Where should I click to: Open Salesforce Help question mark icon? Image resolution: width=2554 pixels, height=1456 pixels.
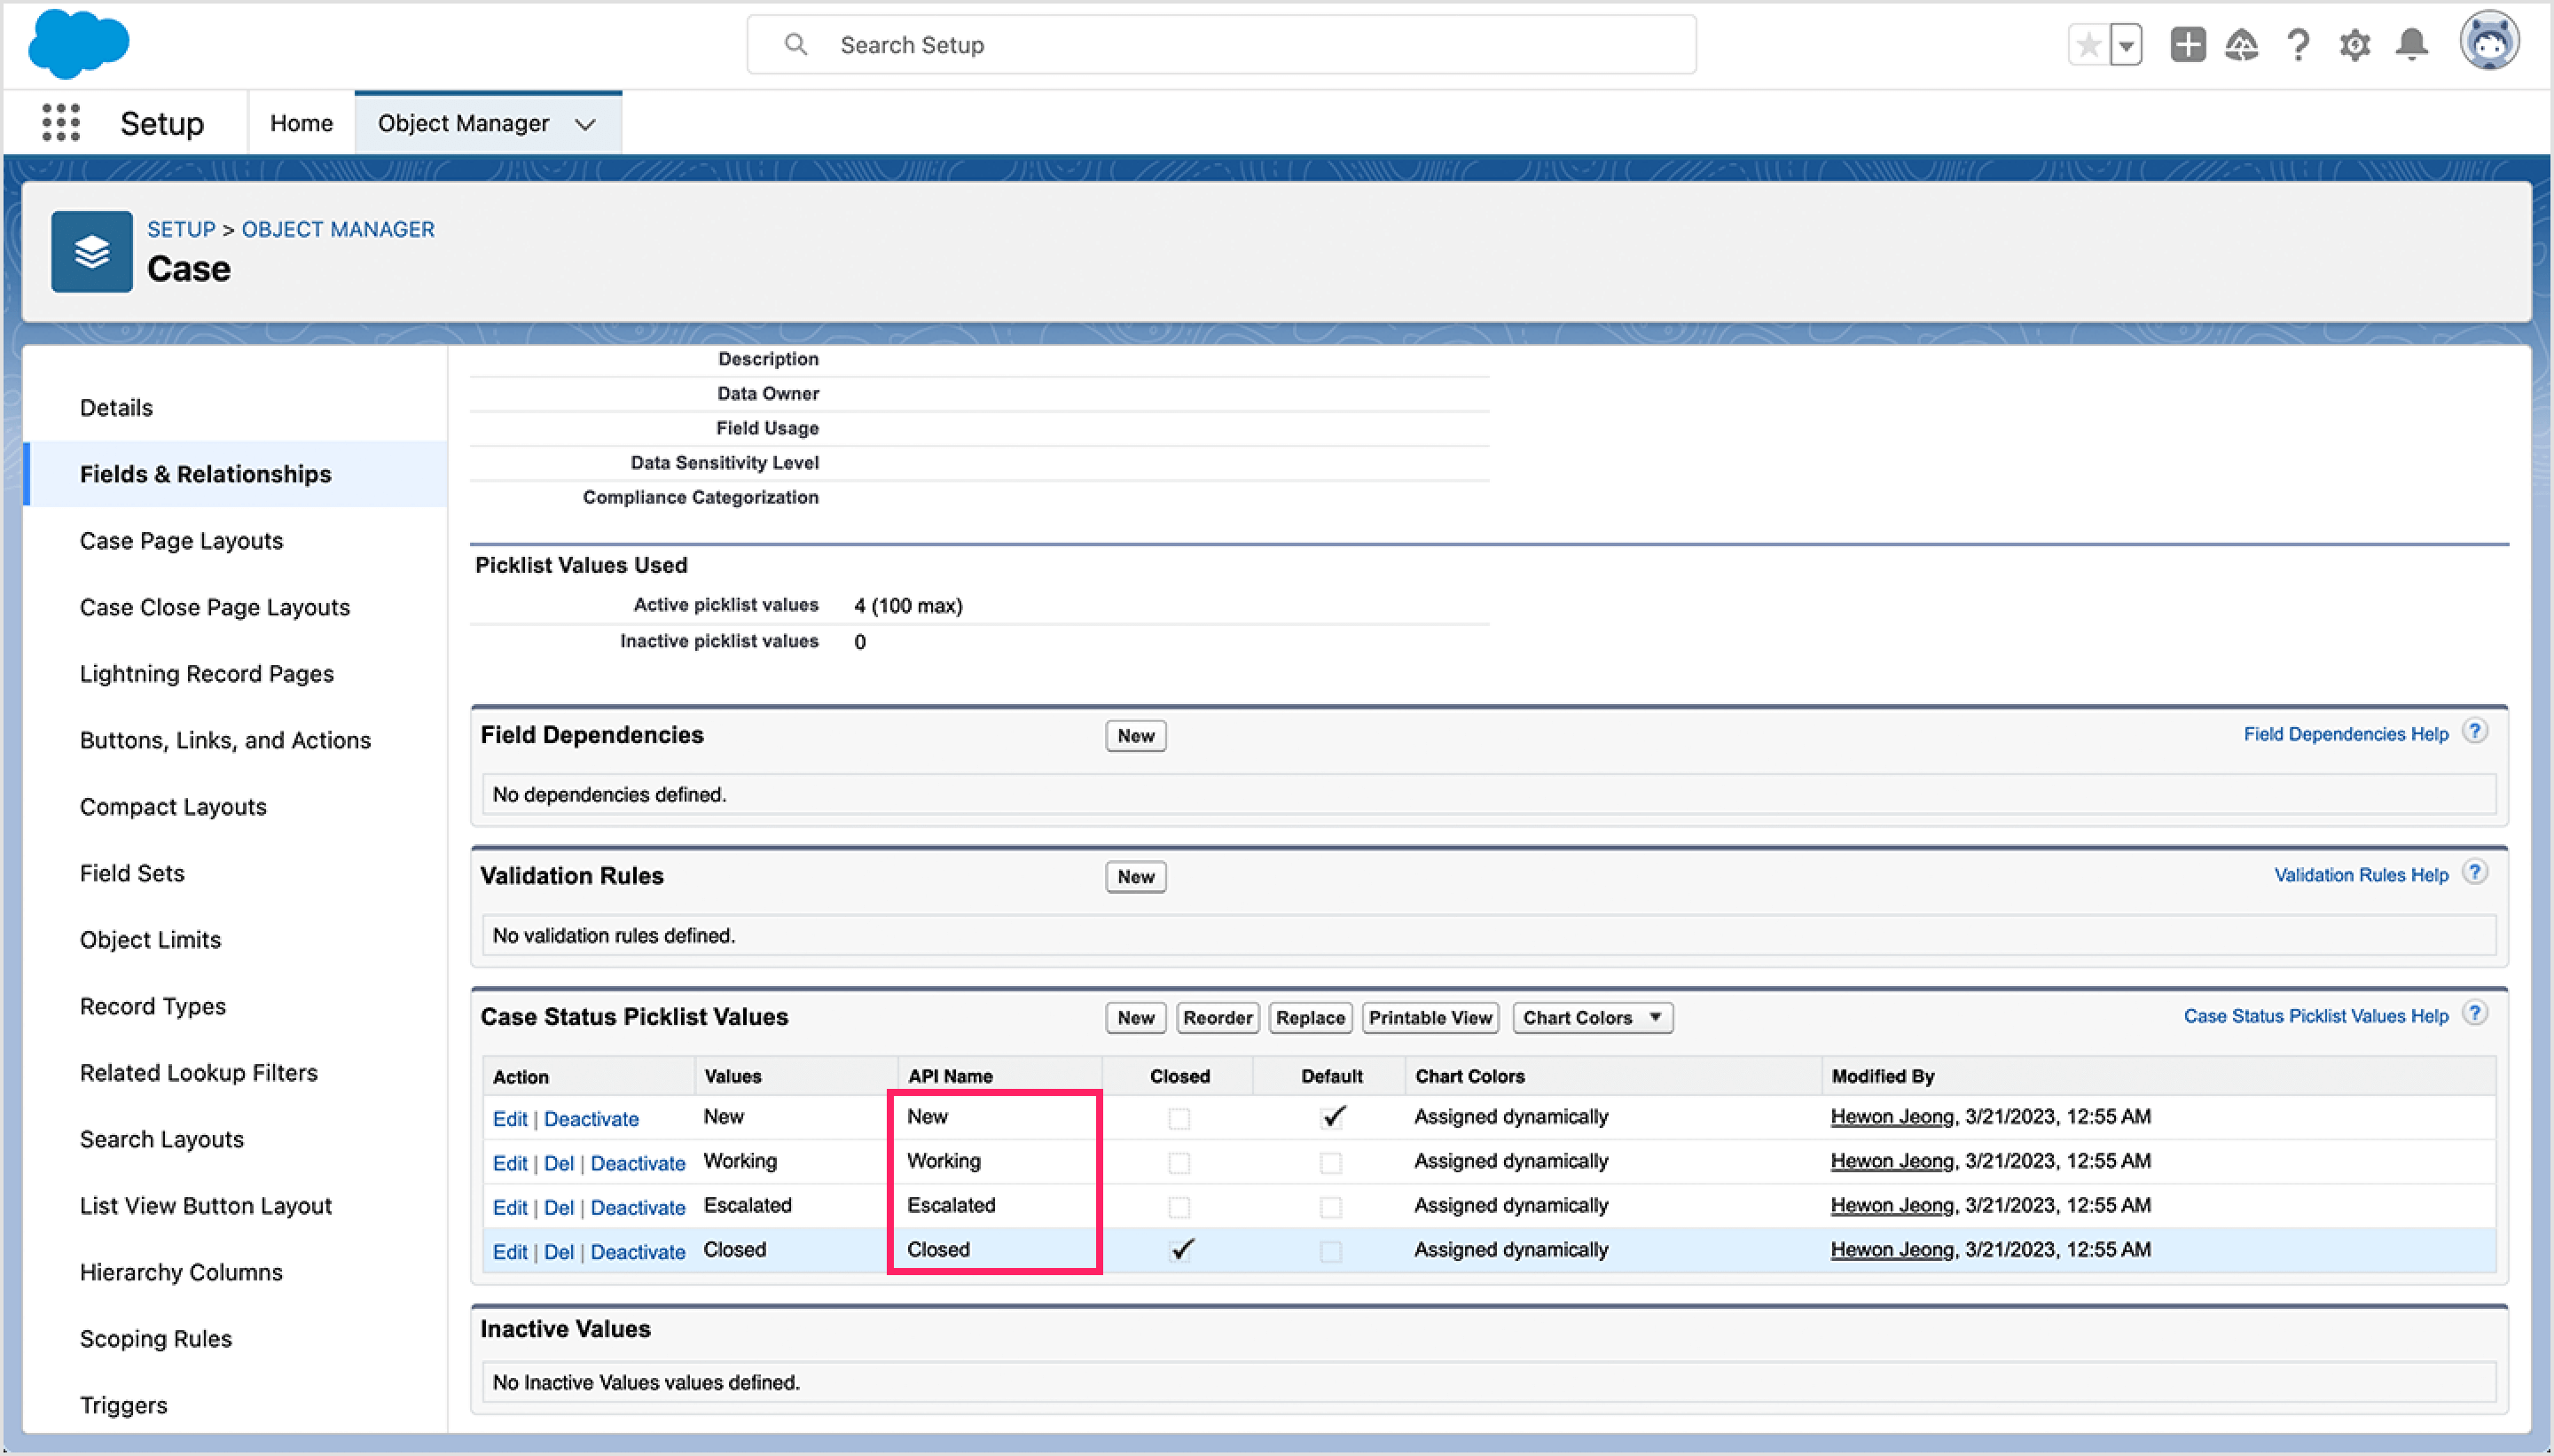(2297, 44)
